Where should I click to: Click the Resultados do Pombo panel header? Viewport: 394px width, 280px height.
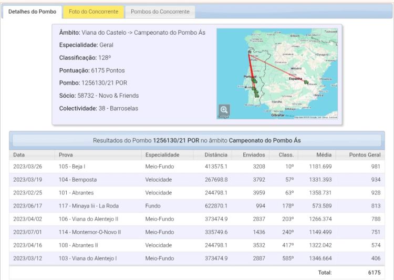tap(197, 141)
